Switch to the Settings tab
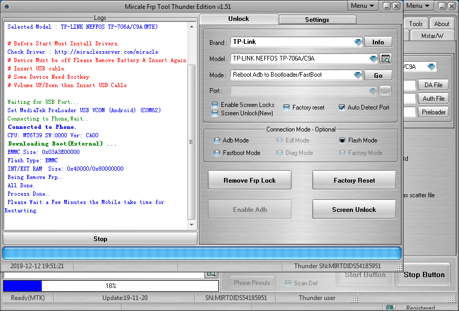 click(x=317, y=20)
